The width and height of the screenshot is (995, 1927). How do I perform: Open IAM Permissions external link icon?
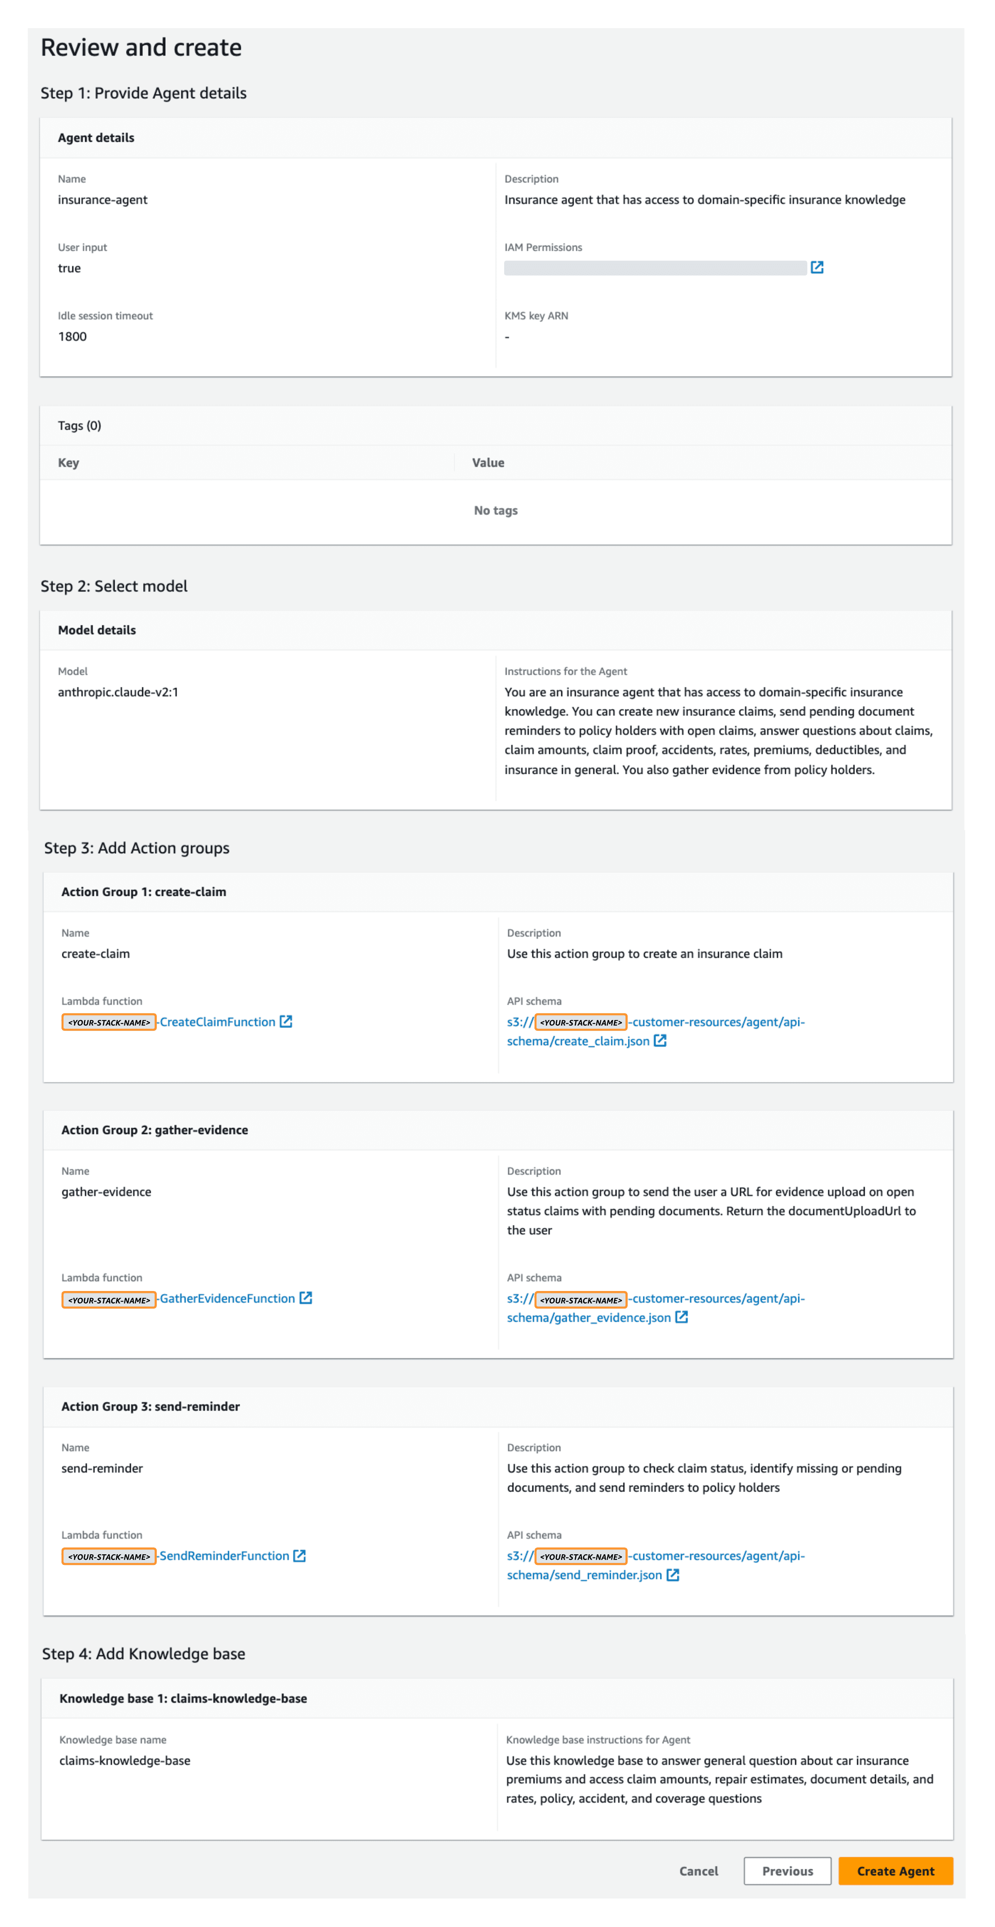pyautogui.click(x=817, y=267)
